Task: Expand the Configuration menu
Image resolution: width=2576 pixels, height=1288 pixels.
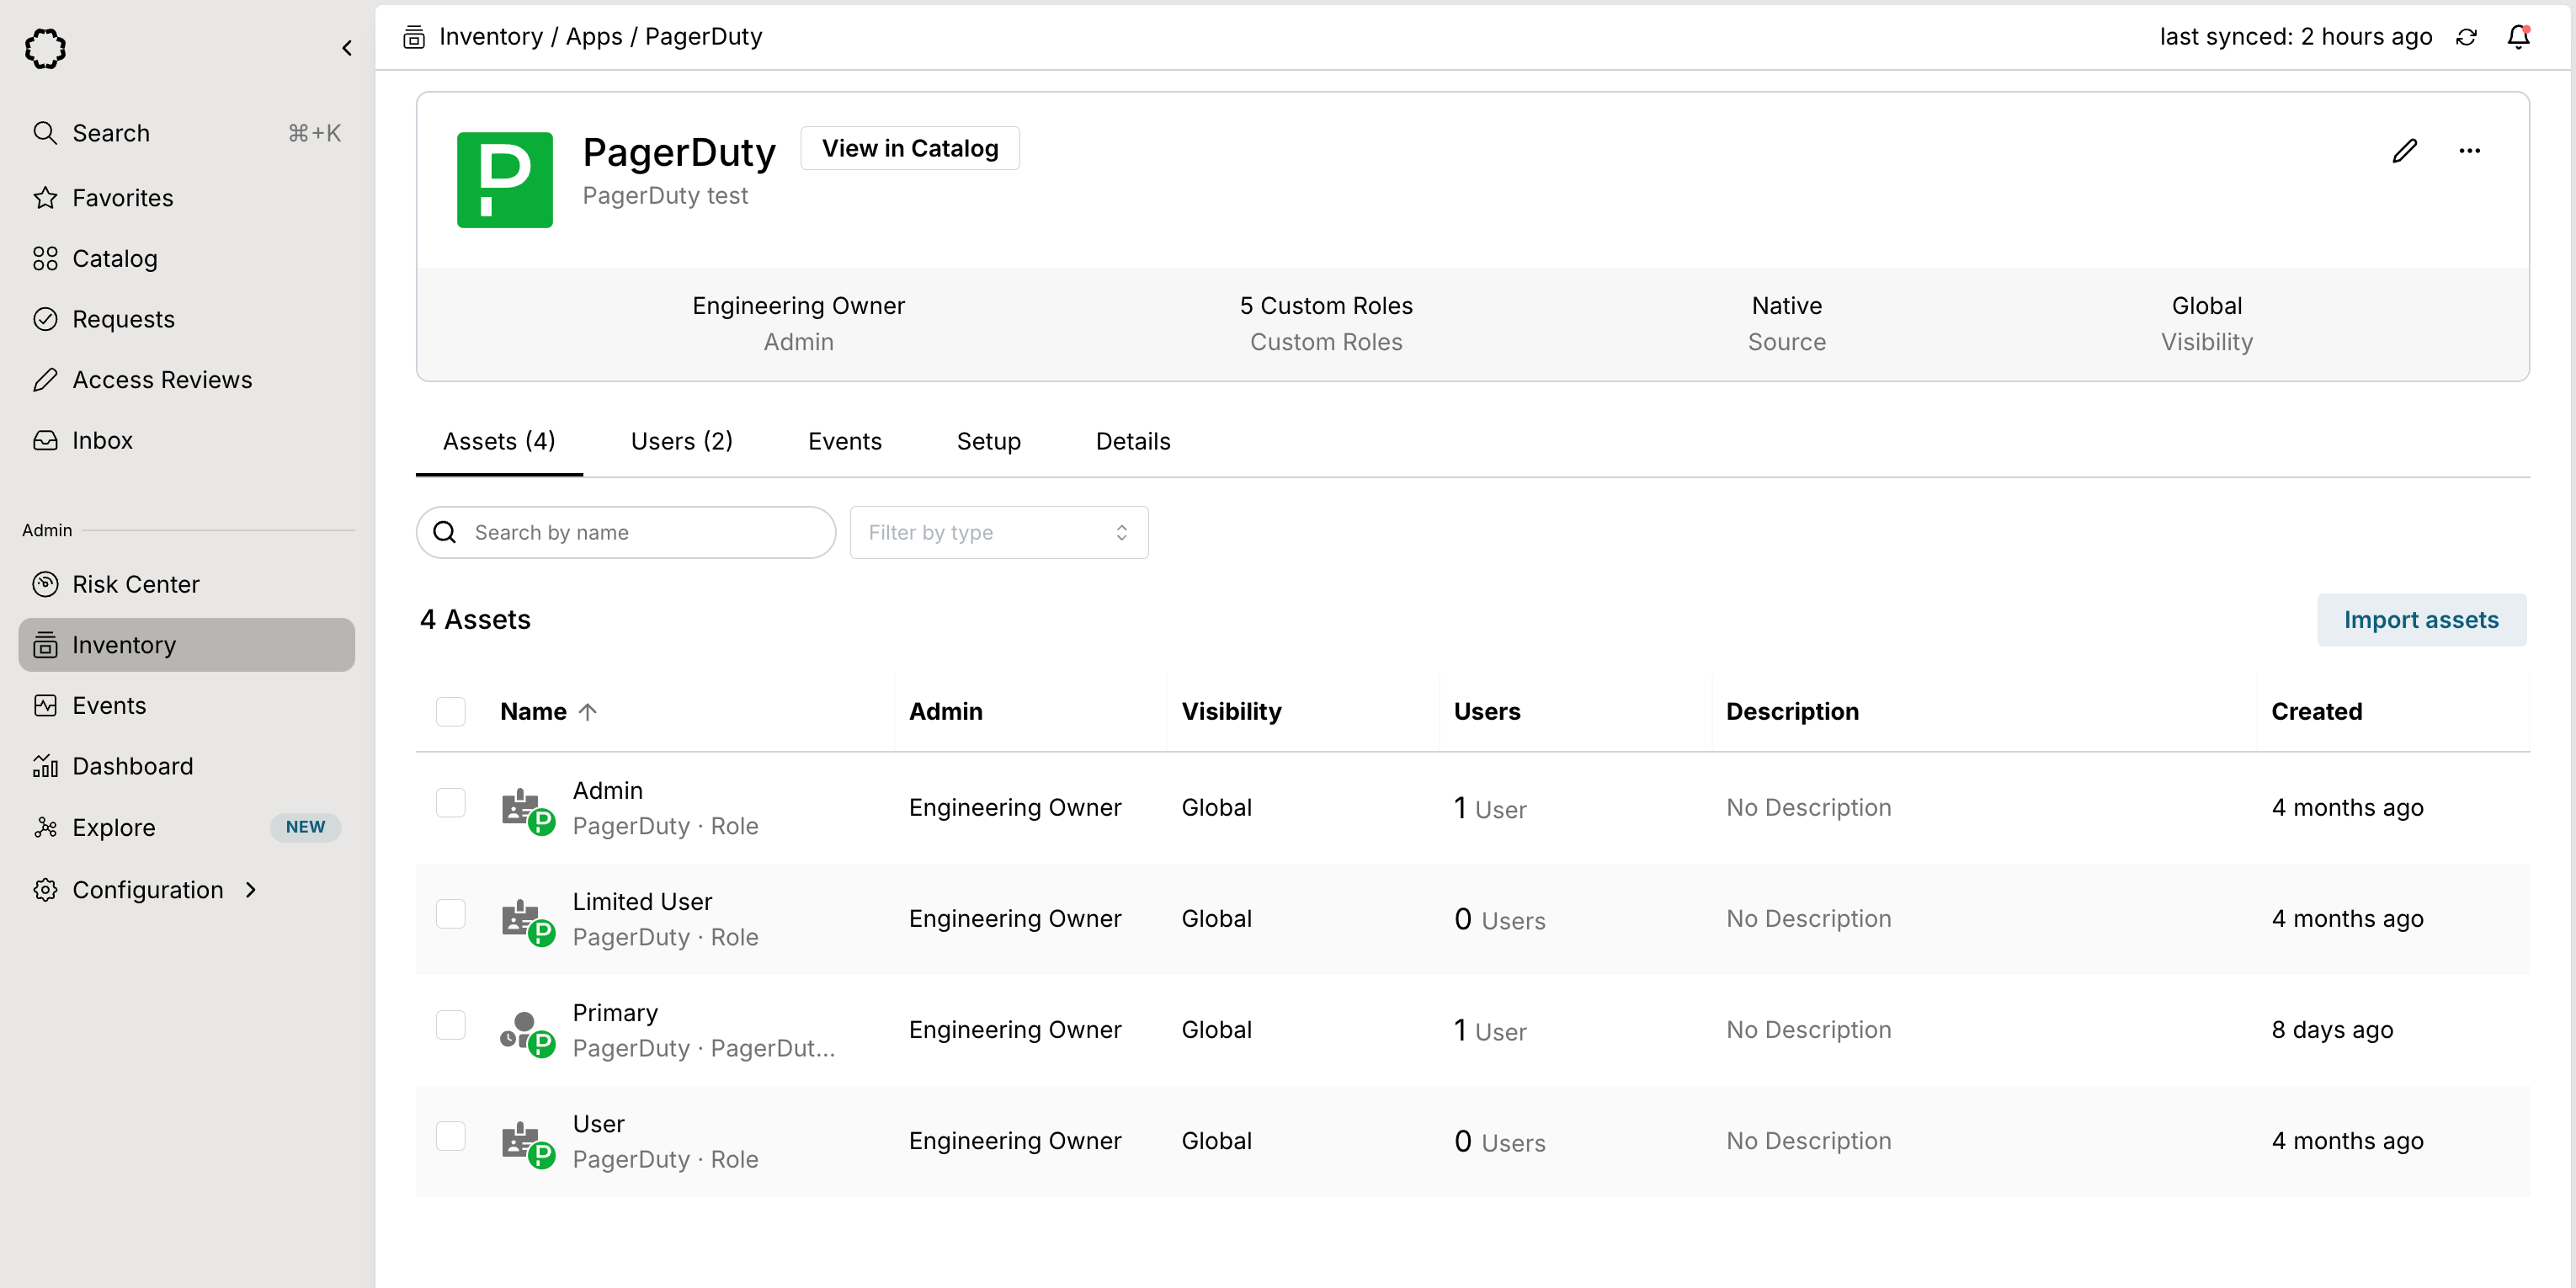Action: pos(148,889)
